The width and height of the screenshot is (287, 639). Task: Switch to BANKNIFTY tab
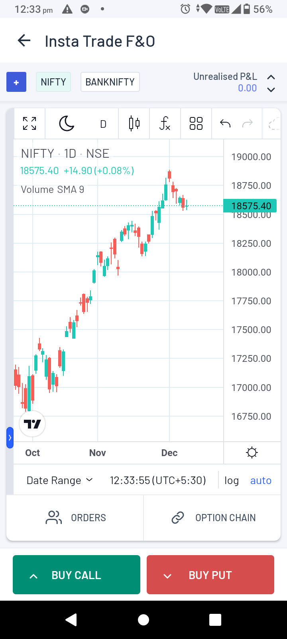click(x=110, y=82)
